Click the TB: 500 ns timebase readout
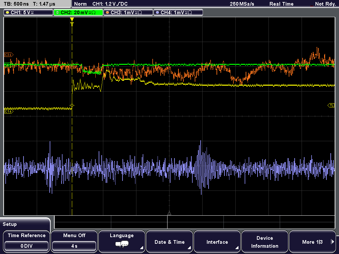The width and height of the screenshot is (339, 254). coord(16,4)
